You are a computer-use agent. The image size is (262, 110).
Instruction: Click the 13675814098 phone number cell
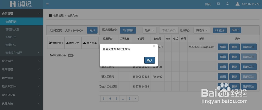pyautogui.click(x=141, y=86)
